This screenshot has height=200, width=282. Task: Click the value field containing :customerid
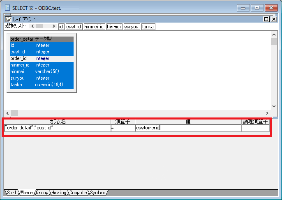coord(188,128)
